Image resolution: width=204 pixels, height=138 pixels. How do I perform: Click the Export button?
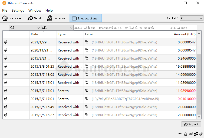pos(191,124)
